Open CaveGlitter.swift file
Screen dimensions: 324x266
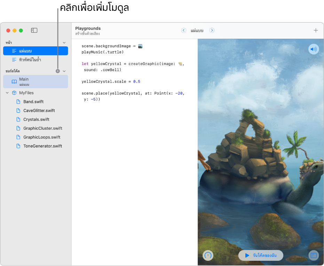[35, 111]
